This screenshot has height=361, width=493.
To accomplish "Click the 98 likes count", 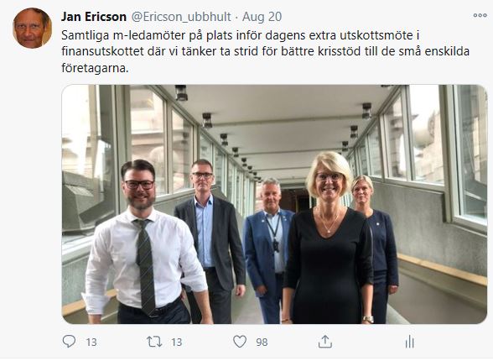I will [x=262, y=343].
